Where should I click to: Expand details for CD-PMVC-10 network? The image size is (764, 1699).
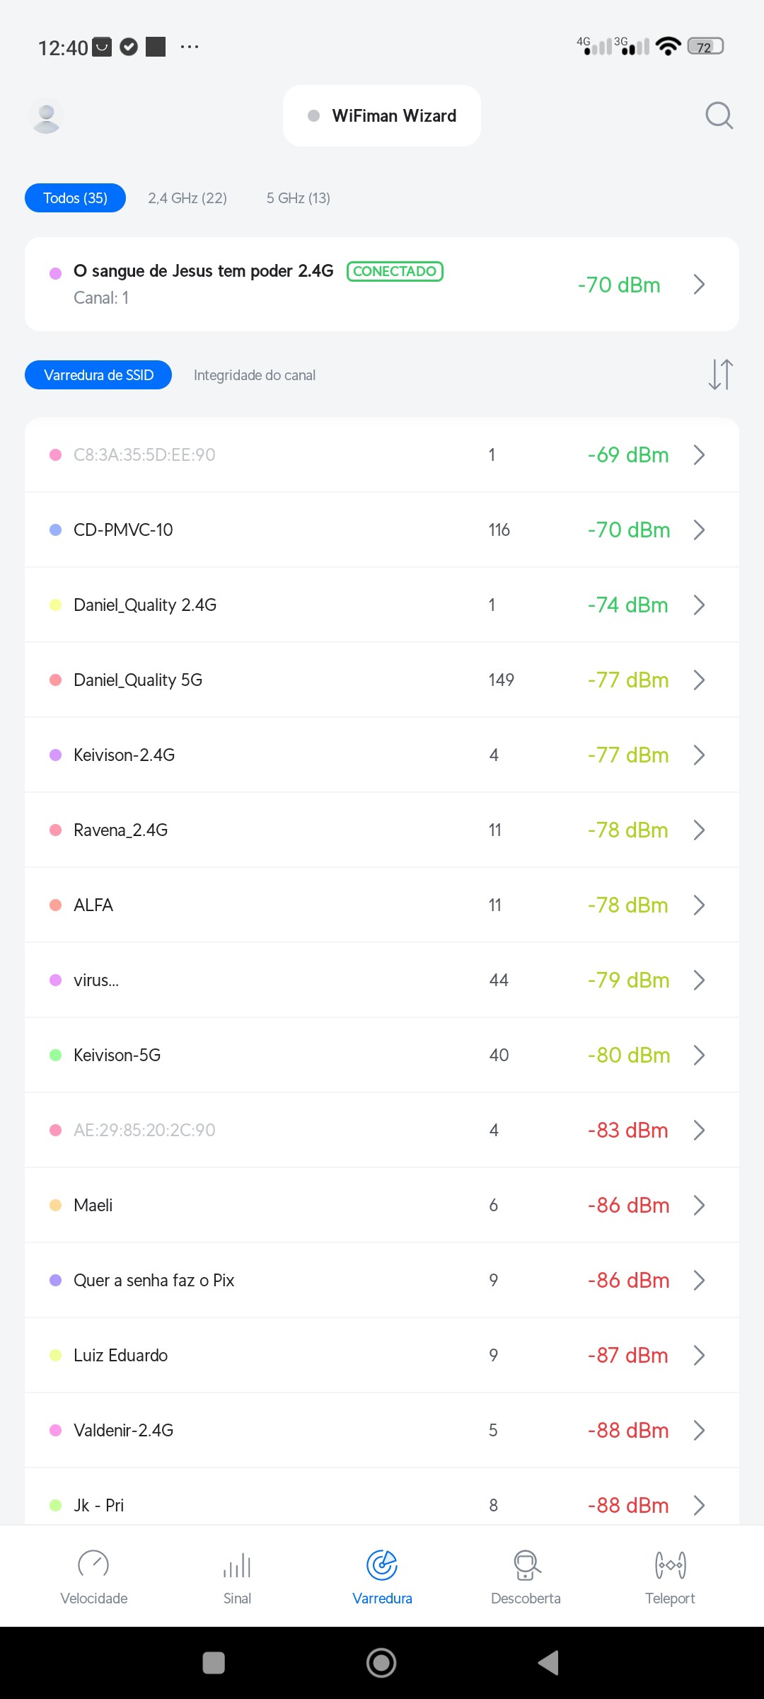(x=699, y=530)
